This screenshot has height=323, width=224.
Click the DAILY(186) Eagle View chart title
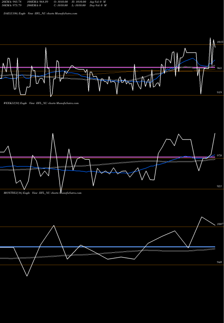click(40, 13)
